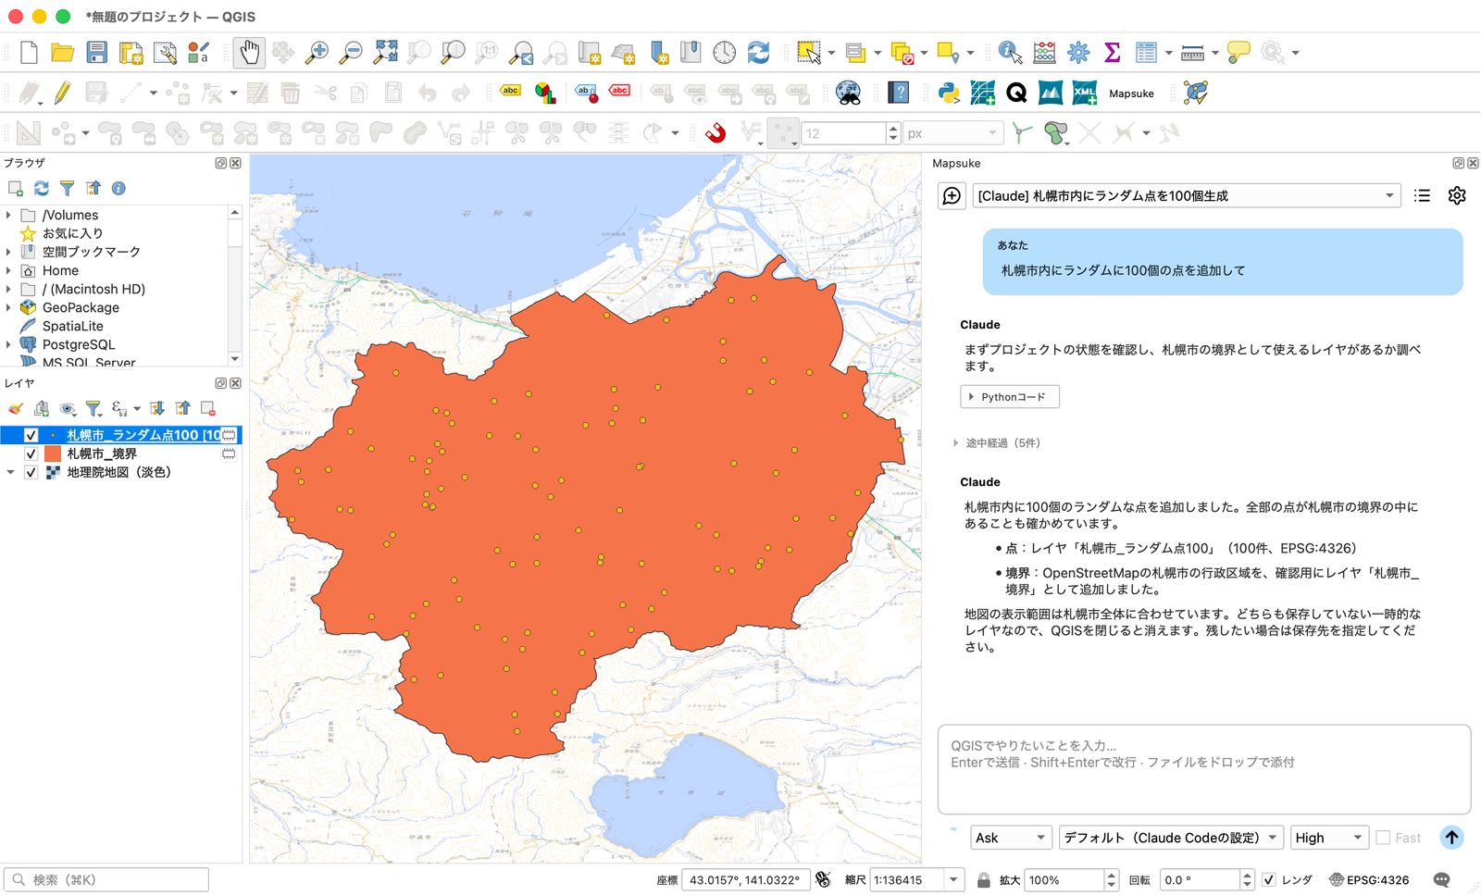Filter the Browser panel
This screenshot has width=1481, height=895.
tap(68, 188)
